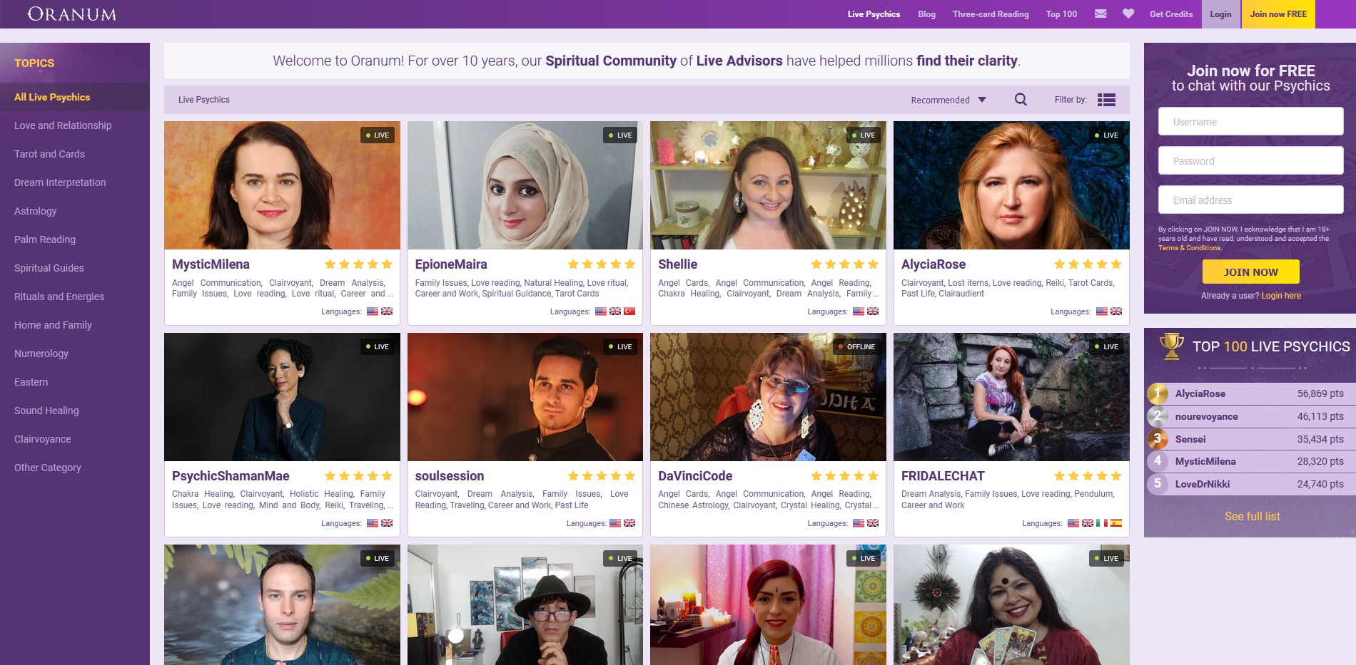Open Top 100 in top navigation
The image size is (1356, 665).
click(1061, 14)
